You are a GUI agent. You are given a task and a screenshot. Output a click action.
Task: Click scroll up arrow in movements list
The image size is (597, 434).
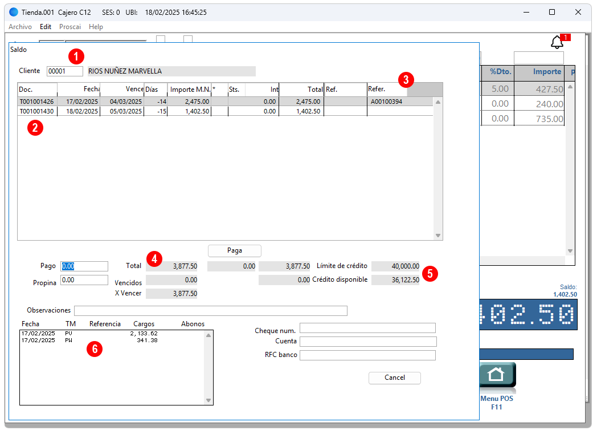pos(208,335)
